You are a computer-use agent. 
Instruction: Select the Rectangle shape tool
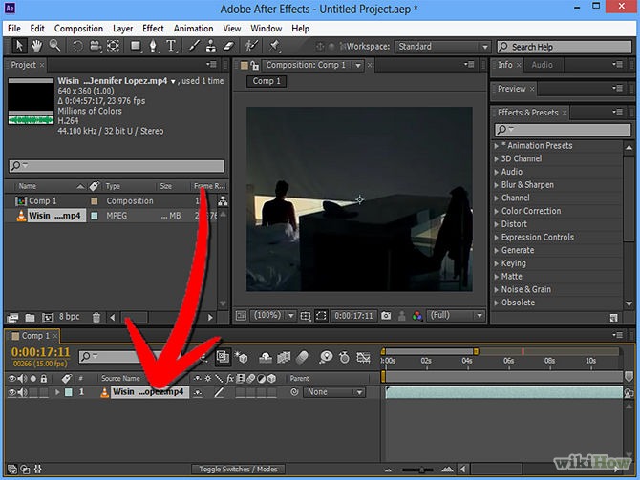click(136, 46)
